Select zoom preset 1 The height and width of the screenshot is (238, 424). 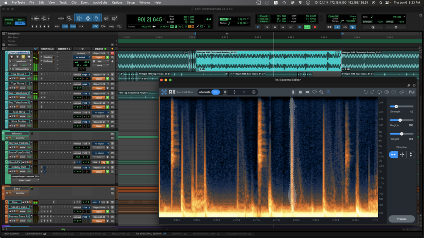(x=32, y=26)
